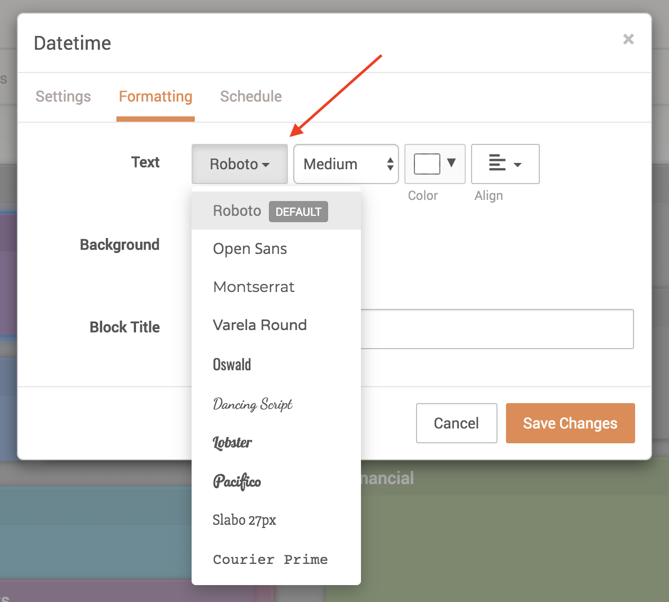The image size is (669, 602).
Task: Select the Dancing Script font
Action: click(x=252, y=404)
